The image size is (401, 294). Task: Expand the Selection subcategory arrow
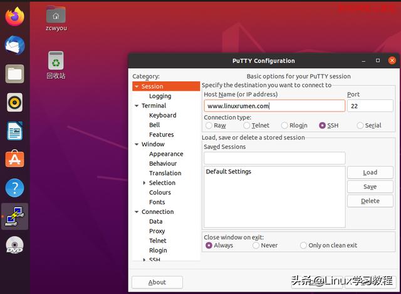pyautogui.click(x=144, y=183)
